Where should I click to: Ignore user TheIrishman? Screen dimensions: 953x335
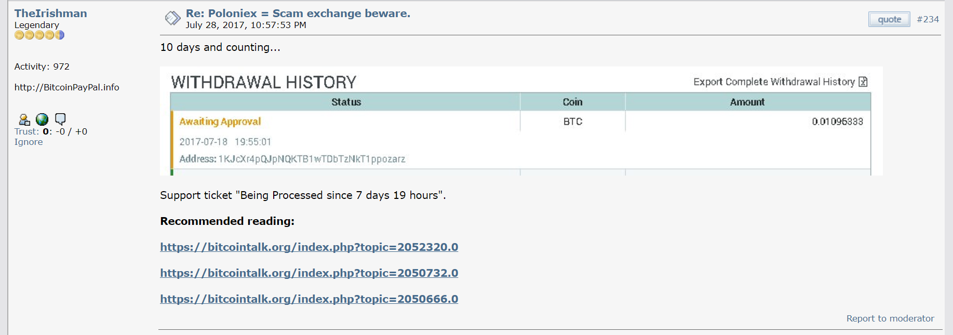(29, 142)
